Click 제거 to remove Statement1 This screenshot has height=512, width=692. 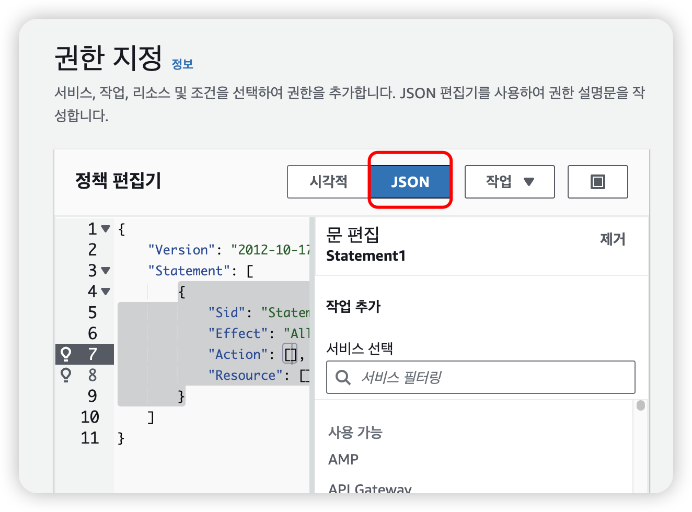click(x=613, y=239)
